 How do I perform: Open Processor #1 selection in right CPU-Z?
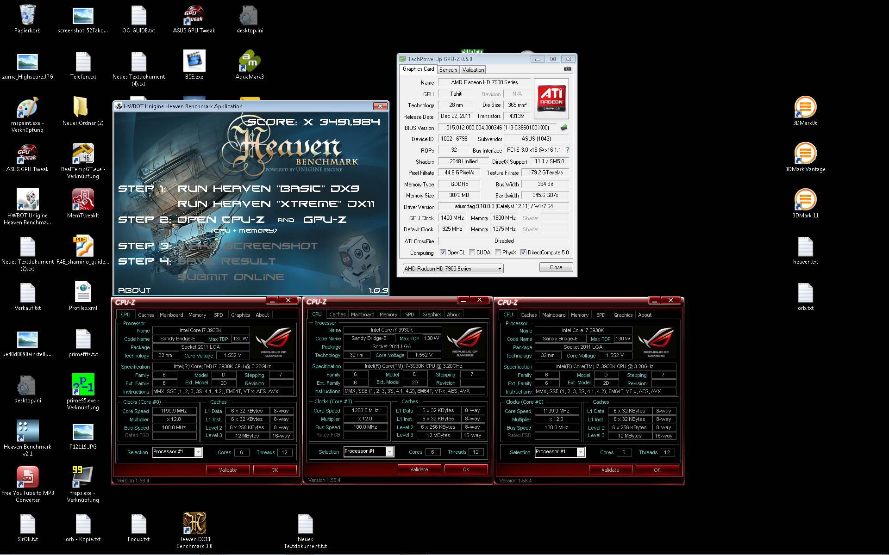tap(560, 452)
